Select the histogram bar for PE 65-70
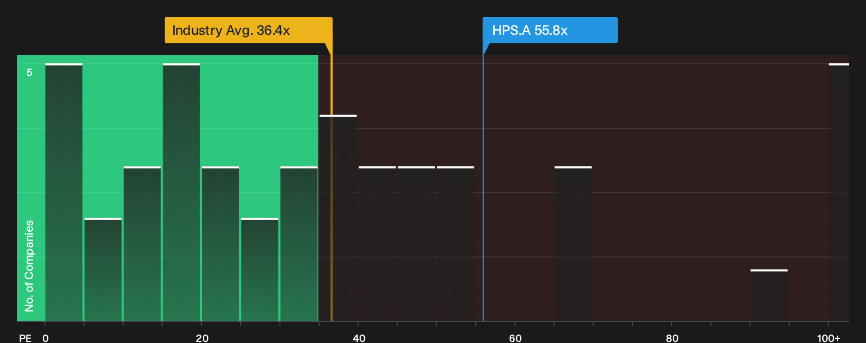The height and width of the screenshot is (343, 866). tap(573, 244)
